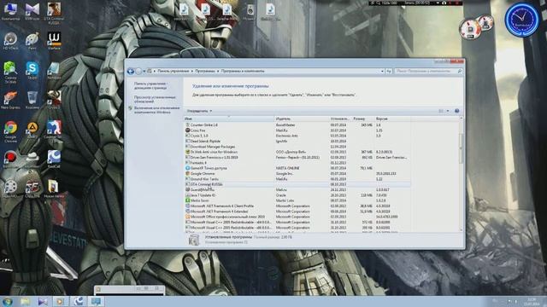Viewport: 547px width, 307px height.
Task: Click the search magnifier icon in the window
Action: (460, 71)
